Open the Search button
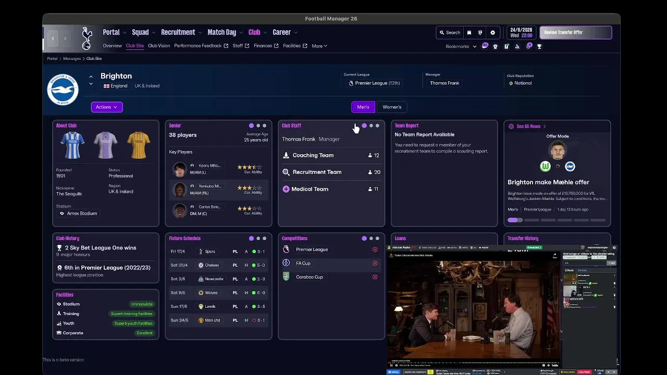The image size is (667, 375). (450, 32)
